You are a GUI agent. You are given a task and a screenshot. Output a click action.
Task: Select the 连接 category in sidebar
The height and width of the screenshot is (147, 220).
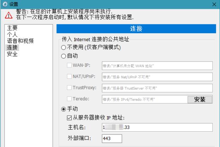coord(12,47)
